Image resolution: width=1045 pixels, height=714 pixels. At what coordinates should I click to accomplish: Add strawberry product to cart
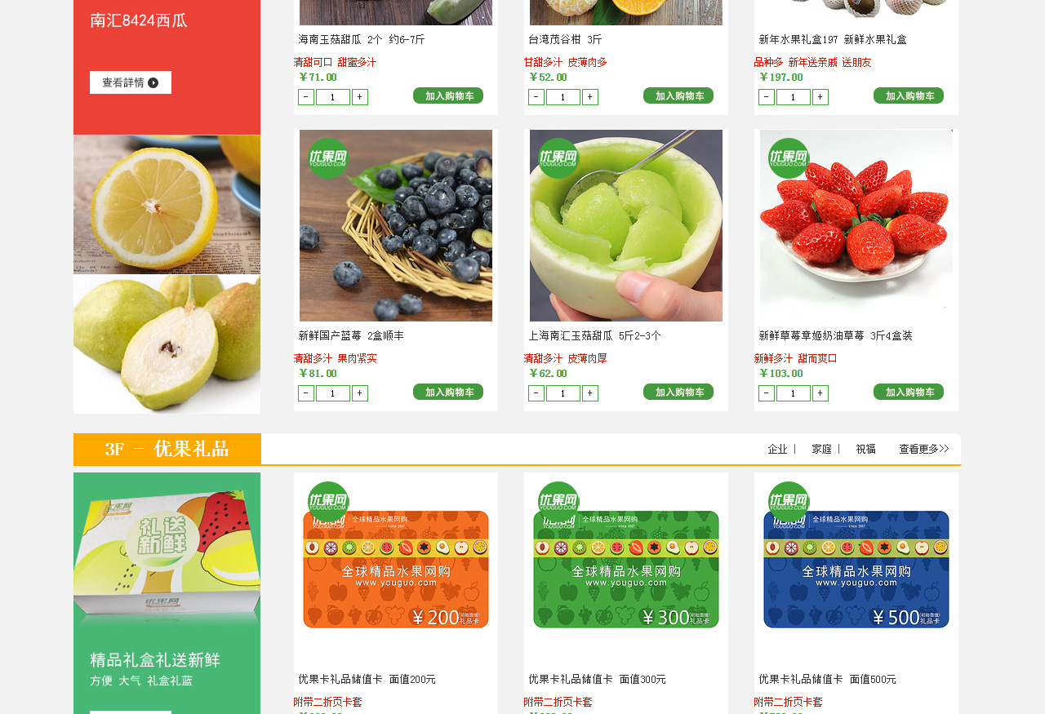(909, 392)
